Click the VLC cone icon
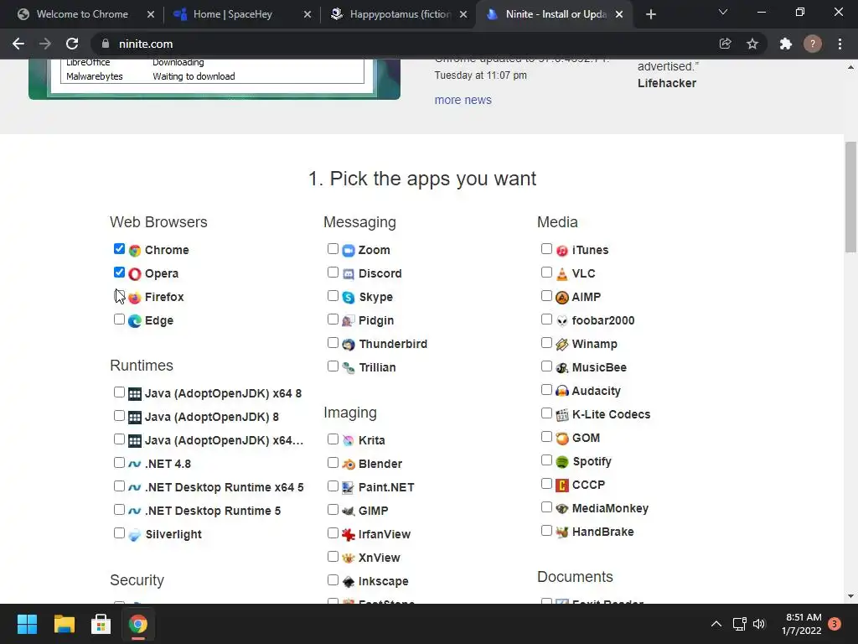The image size is (858, 644). 562,274
